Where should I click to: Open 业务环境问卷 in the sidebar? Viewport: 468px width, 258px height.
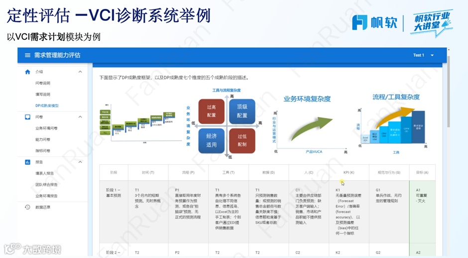point(46,128)
